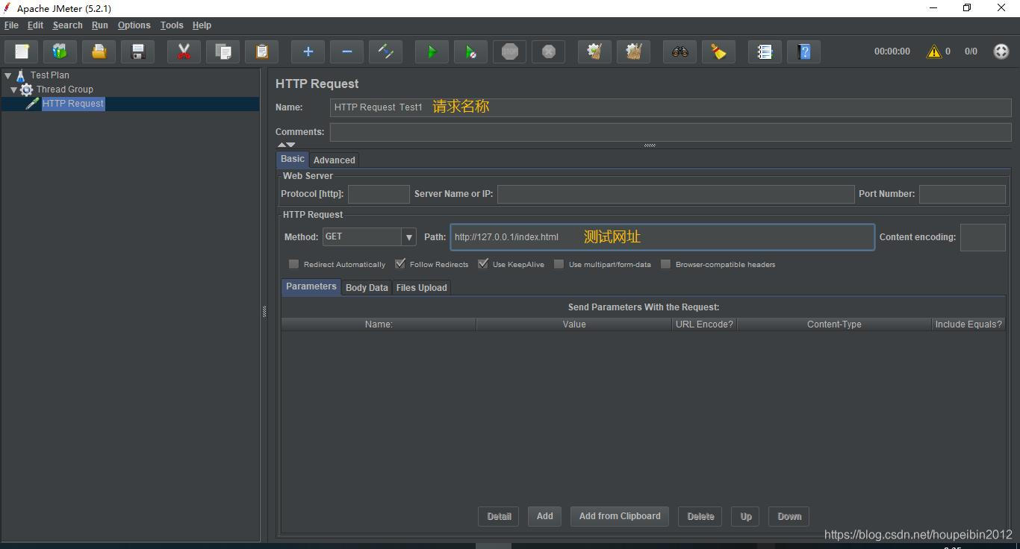Click the Help question mark icon
This screenshot has width=1020, height=549.
point(803,51)
